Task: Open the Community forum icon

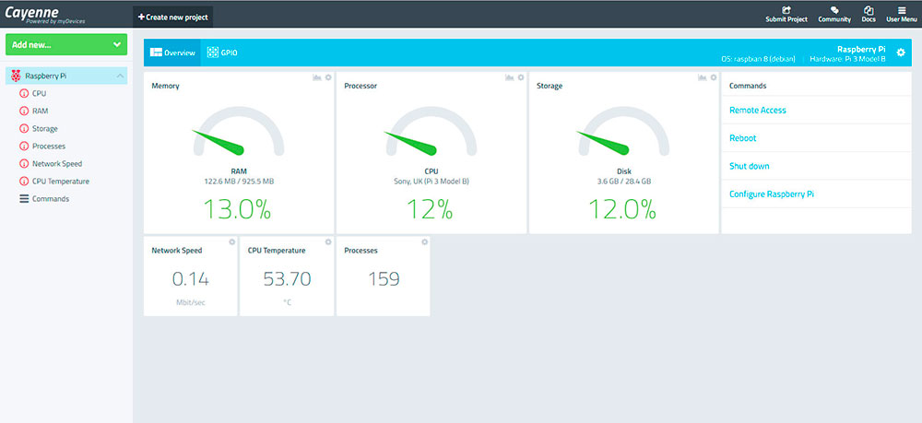Action: tap(833, 10)
